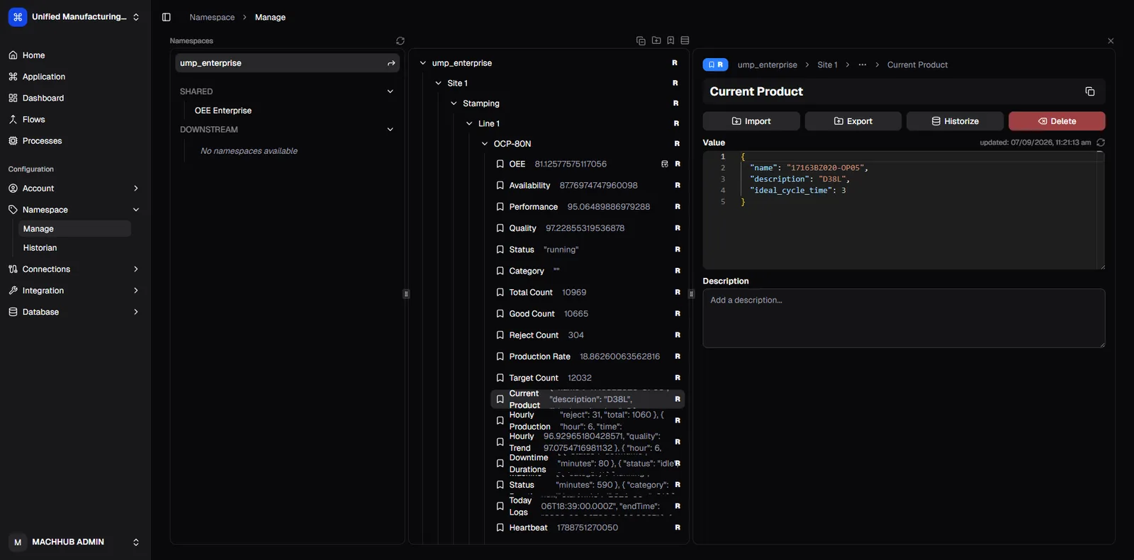
Task: Click the Export button
Action: tap(853, 121)
